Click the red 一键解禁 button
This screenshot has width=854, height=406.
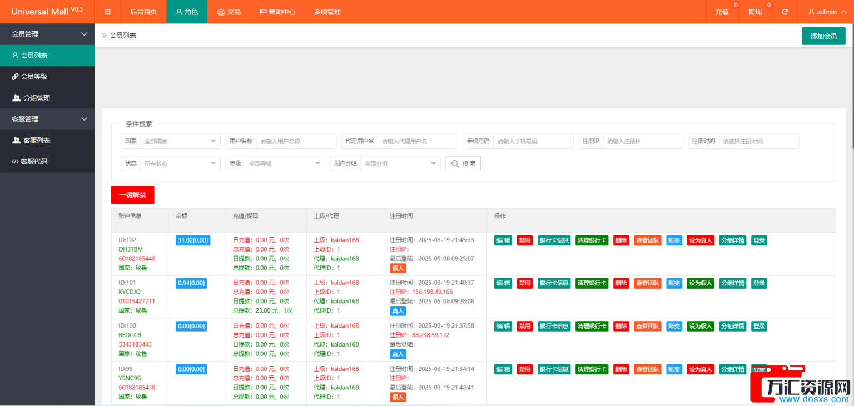[132, 195]
